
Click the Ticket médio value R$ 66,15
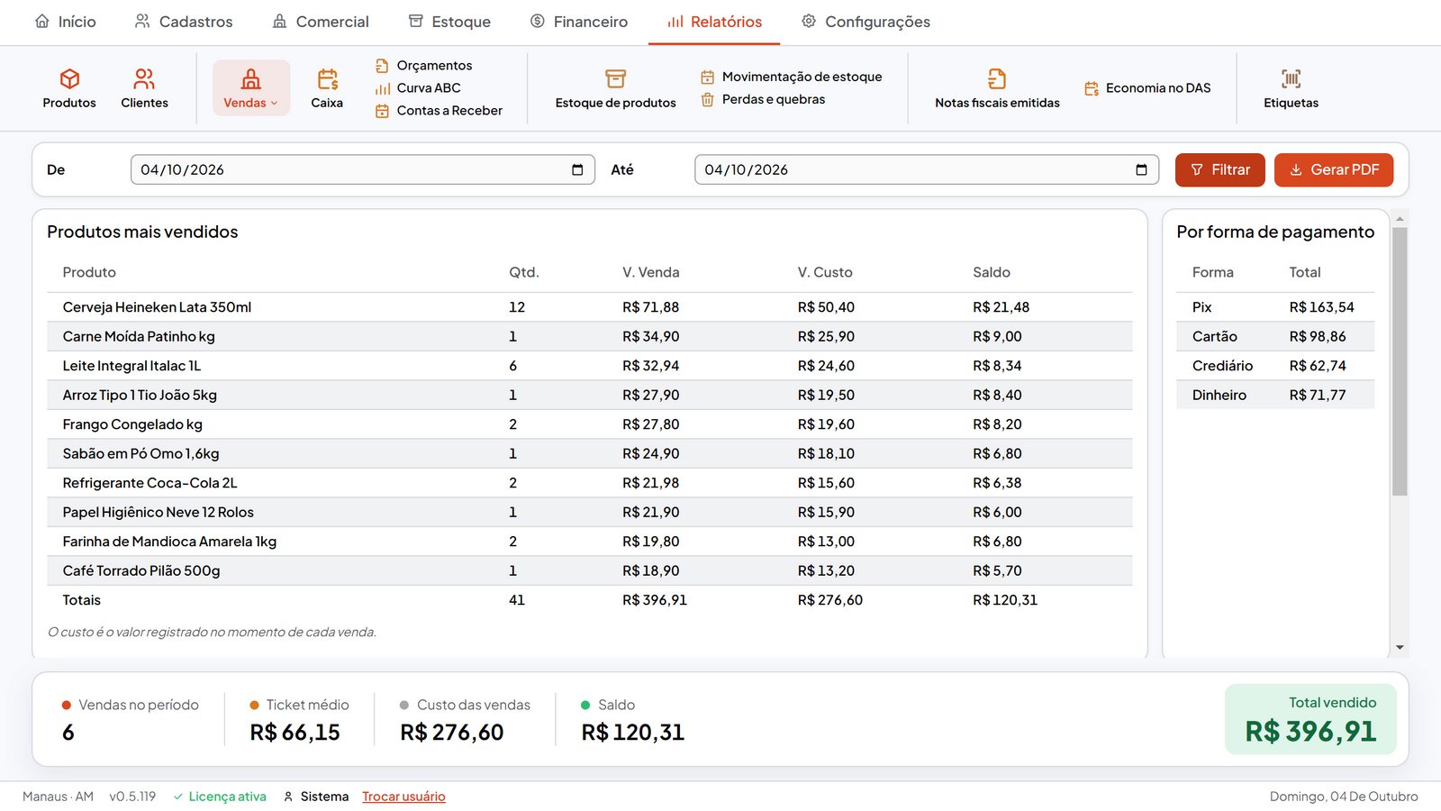(x=295, y=733)
